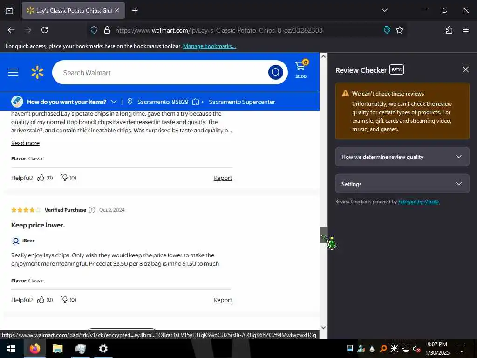Image resolution: width=477 pixels, height=358 pixels.
Task: Report the first review
Action: pyautogui.click(x=223, y=178)
